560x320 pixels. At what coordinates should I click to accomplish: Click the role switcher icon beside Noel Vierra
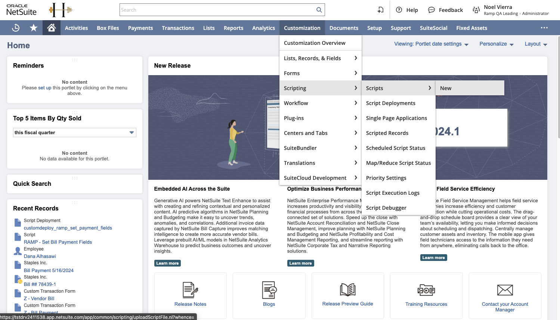point(476,10)
